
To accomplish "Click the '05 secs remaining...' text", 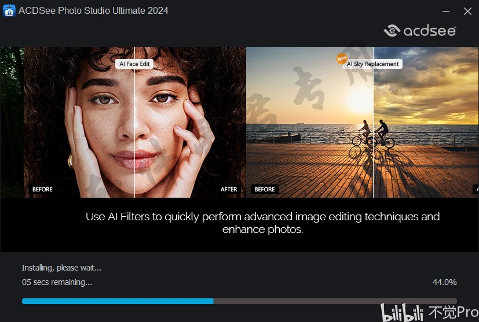I will coord(57,282).
